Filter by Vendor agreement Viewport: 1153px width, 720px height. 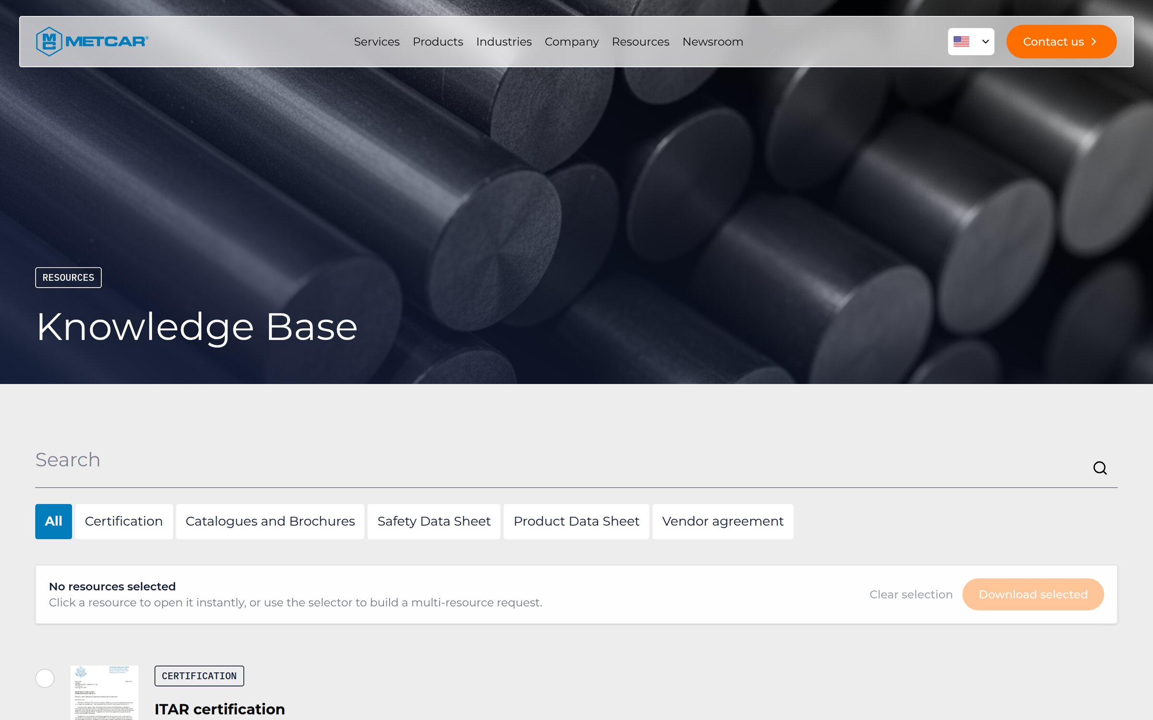[723, 521]
